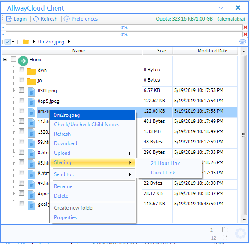Check the 8.htm row checkbox

tap(21, 152)
